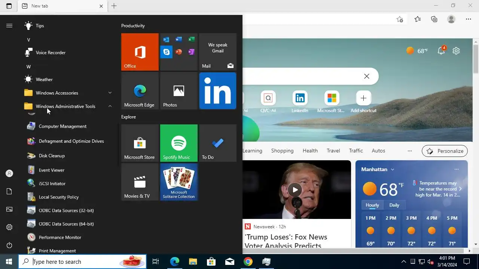Show hidden system tray icons
Viewport: 479px width, 269px height.
pyautogui.click(x=403, y=262)
